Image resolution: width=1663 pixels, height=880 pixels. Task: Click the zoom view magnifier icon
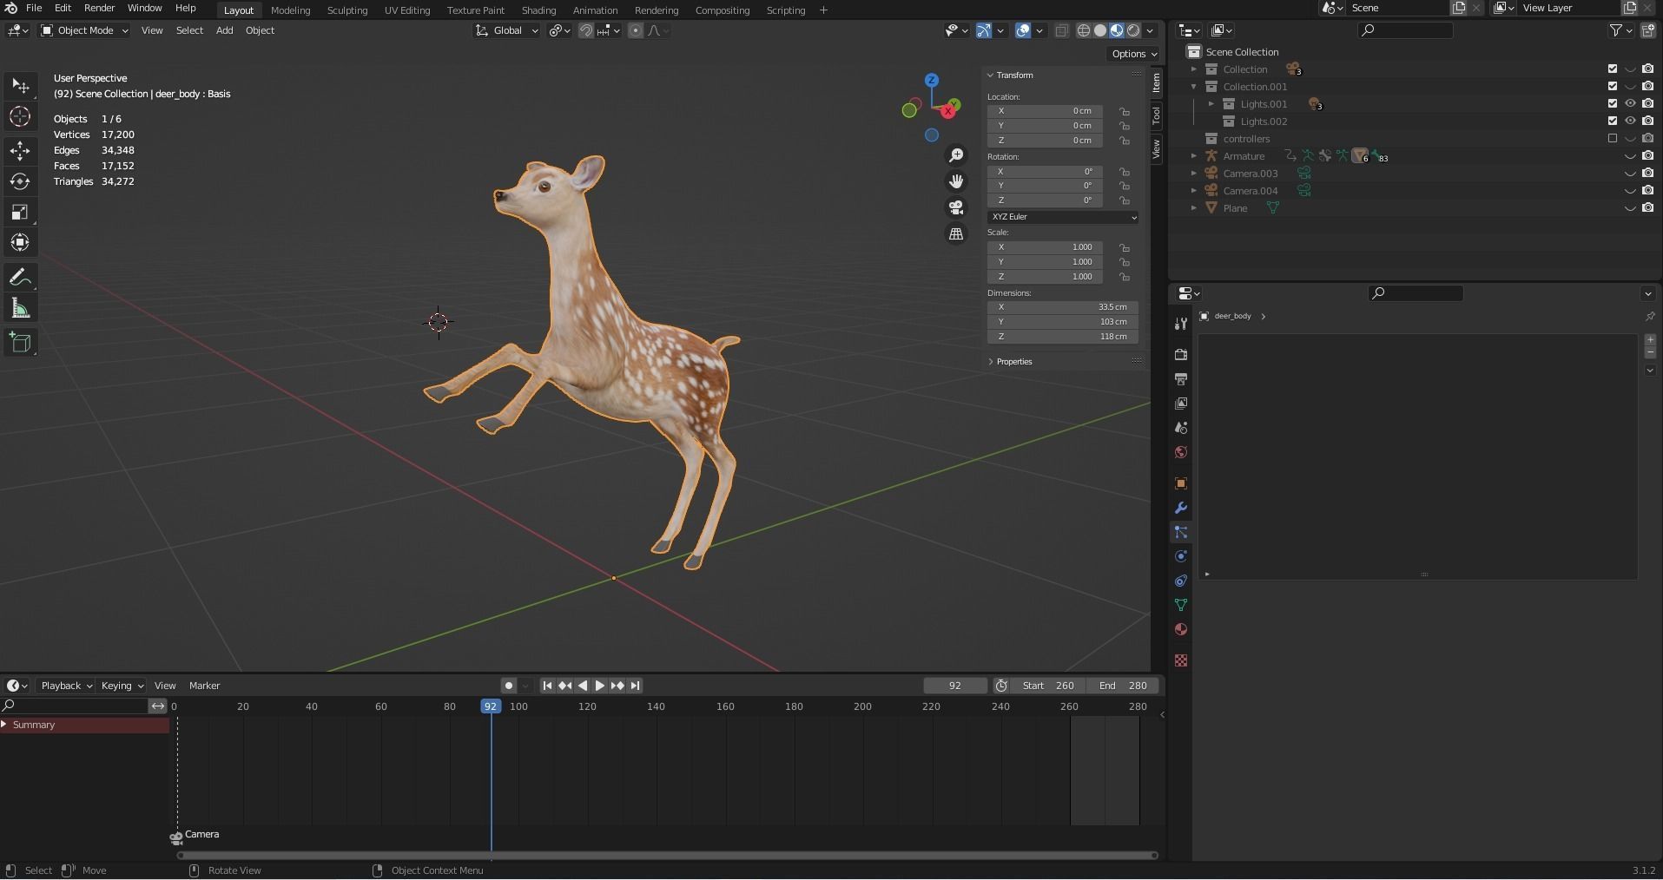pyautogui.click(x=956, y=154)
